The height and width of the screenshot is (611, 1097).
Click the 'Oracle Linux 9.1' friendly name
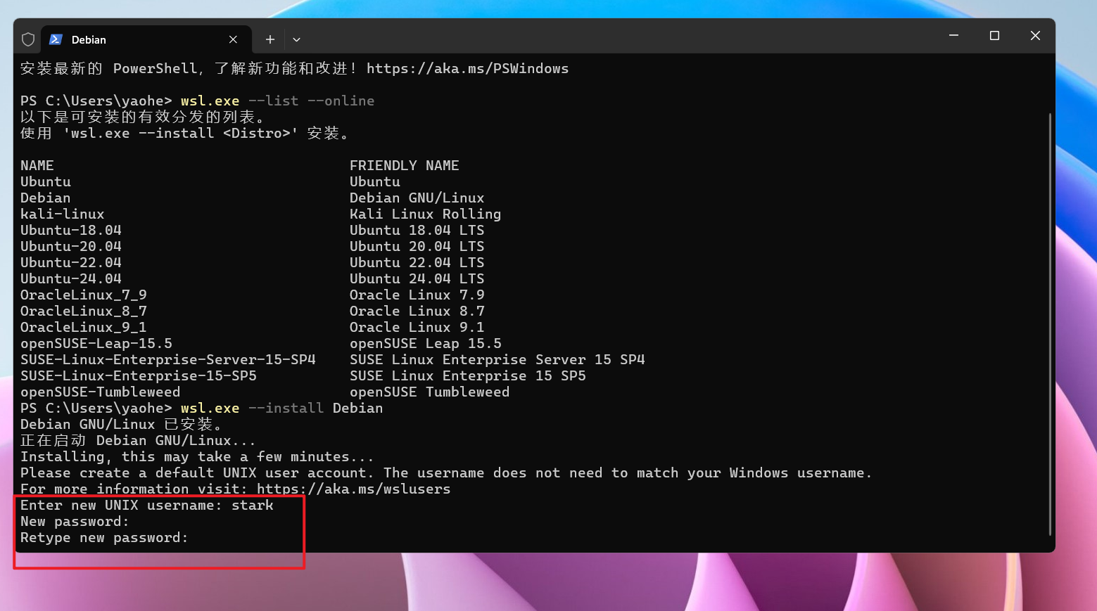(x=417, y=327)
